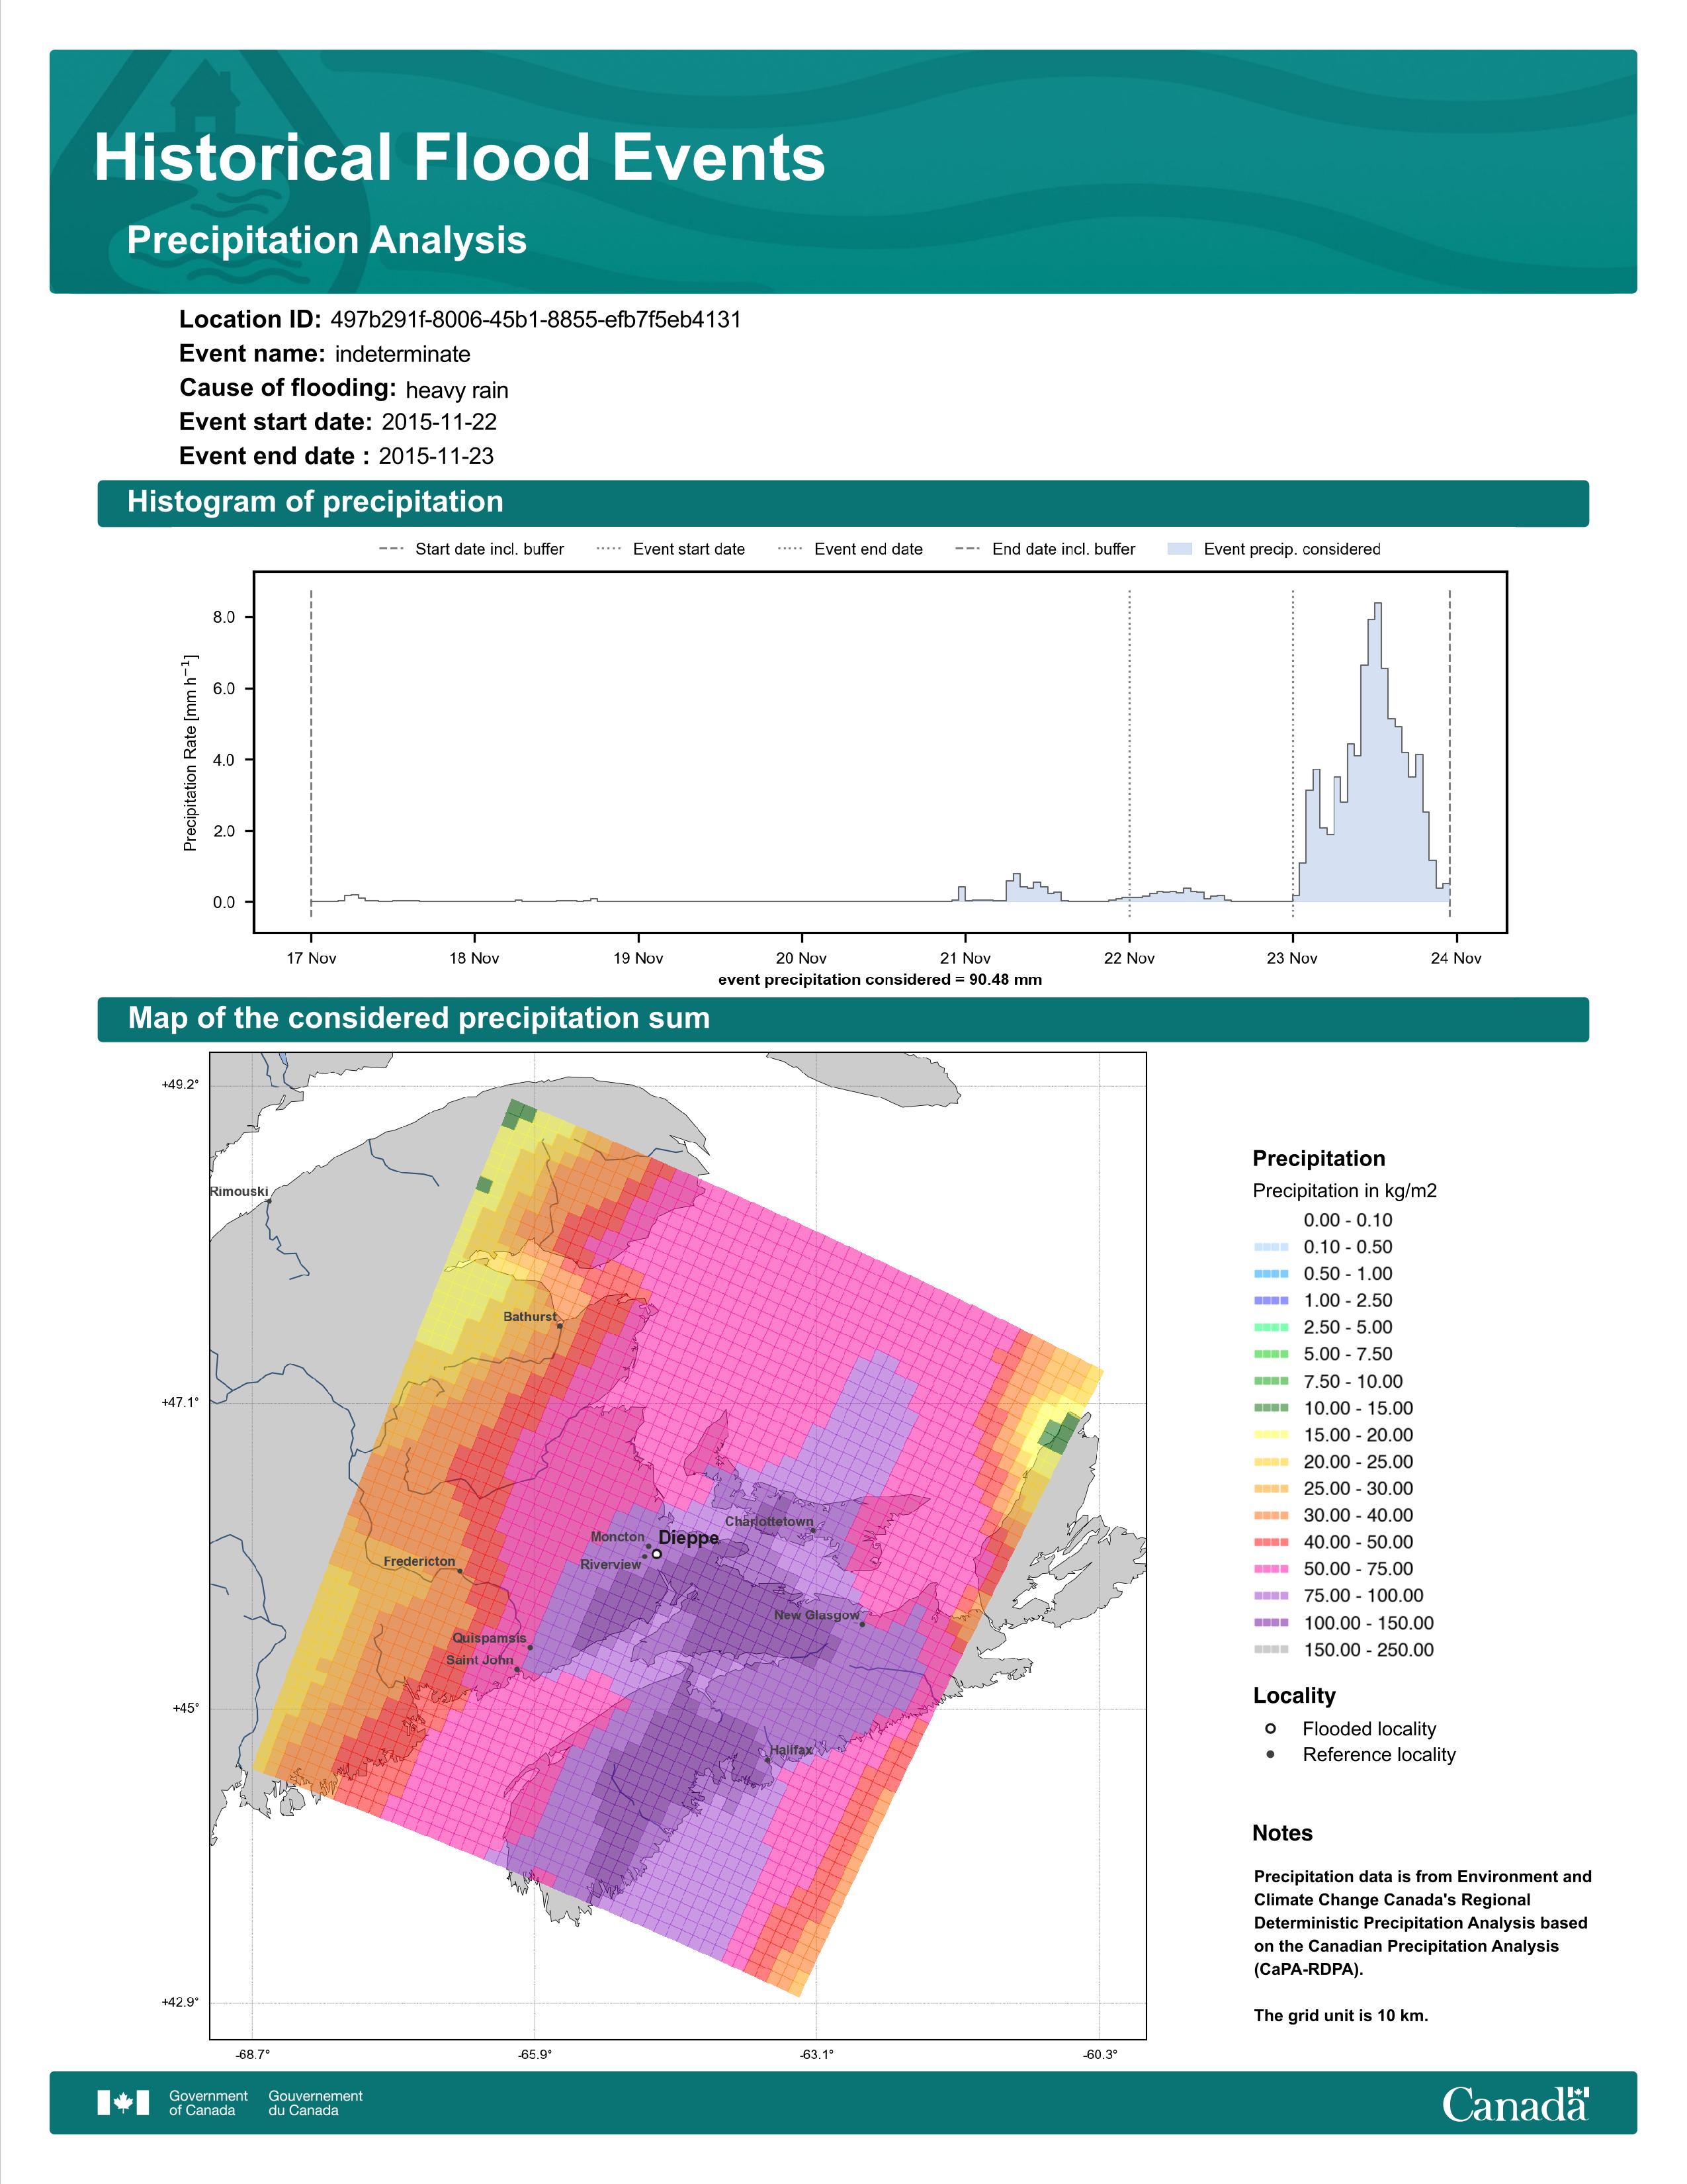
Task: Click the Precipitation in kg/m2 legend heading
Action: pyautogui.click(x=1344, y=1191)
